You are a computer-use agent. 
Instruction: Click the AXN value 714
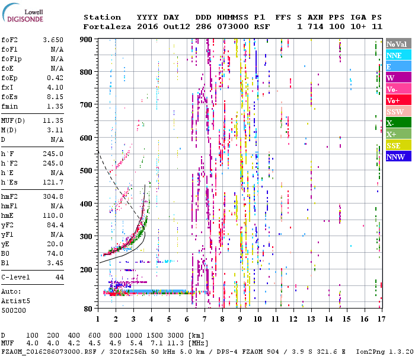point(315,27)
